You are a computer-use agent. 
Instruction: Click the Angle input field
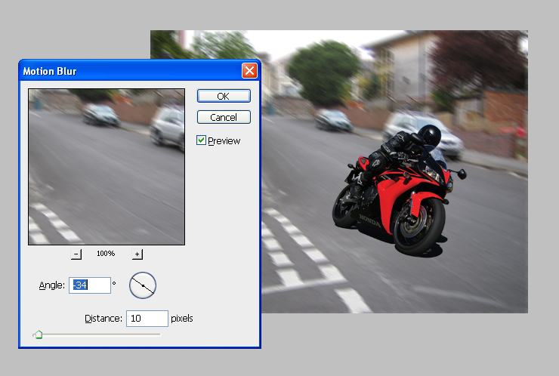[x=90, y=285]
